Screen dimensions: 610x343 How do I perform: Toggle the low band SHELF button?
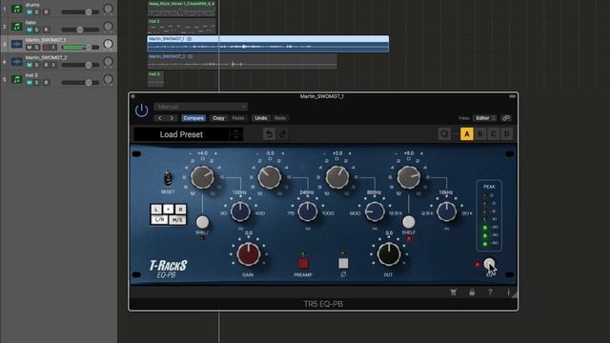[202, 222]
